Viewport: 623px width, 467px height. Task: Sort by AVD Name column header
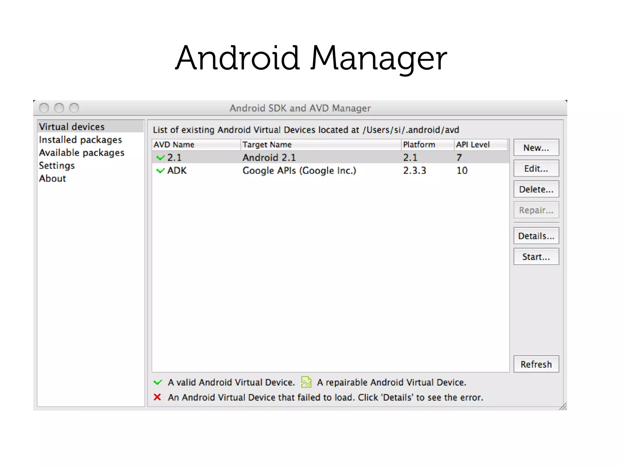click(x=196, y=145)
